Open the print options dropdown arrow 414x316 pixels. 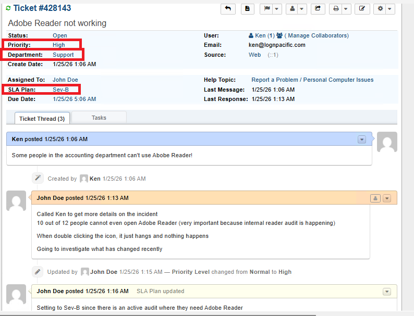pos(346,9)
